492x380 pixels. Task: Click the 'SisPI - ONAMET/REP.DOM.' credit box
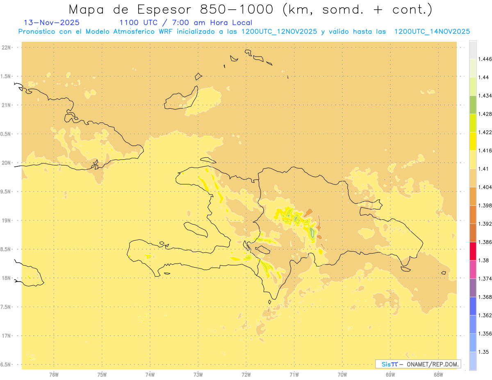click(418, 364)
